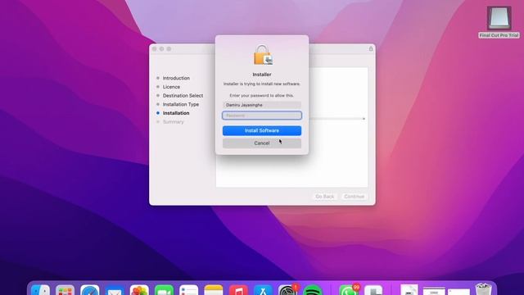Select the Destination Select step
The height and width of the screenshot is (295, 524).
coord(183,95)
